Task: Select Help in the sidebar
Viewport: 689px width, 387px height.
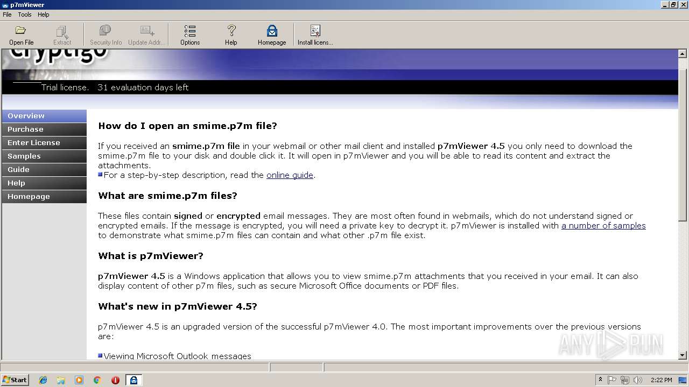Action: 44,183
